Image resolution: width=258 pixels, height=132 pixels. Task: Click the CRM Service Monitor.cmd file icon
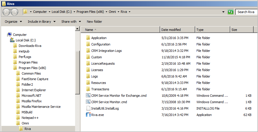tap(88, 102)
